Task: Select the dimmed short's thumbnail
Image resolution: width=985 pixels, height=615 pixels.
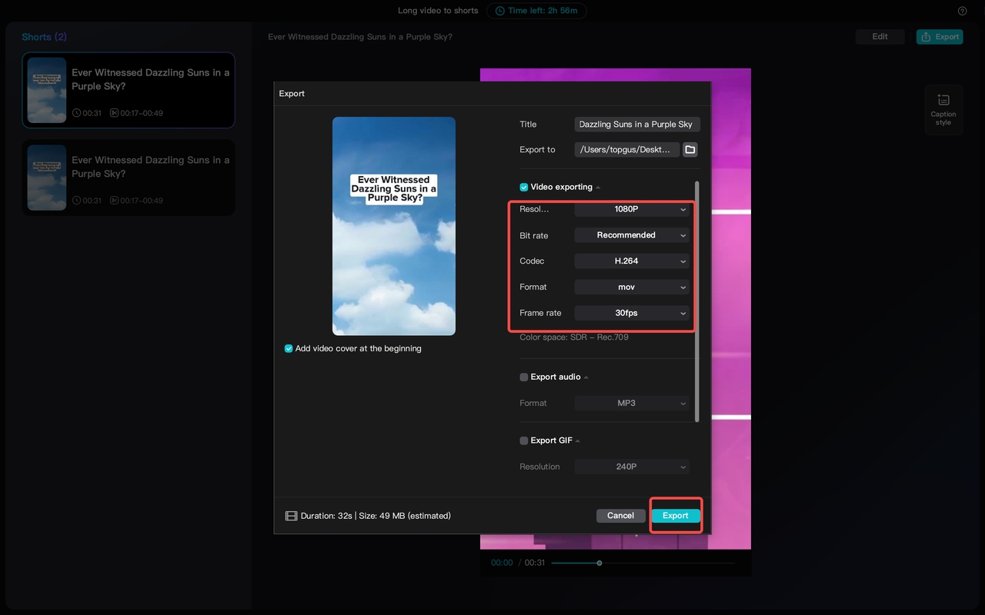Action: (x=47, y=178)
